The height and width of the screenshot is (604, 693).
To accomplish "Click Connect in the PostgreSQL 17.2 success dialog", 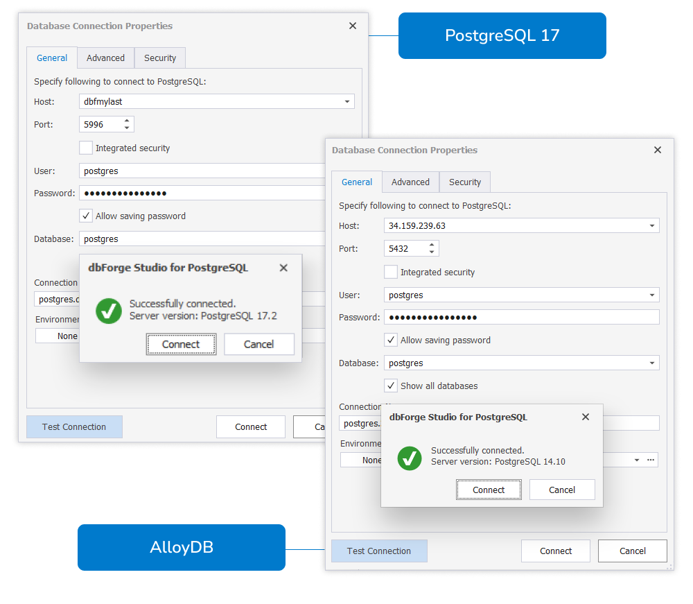I will 181,345.
